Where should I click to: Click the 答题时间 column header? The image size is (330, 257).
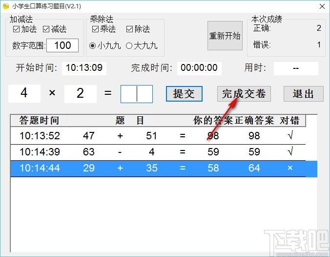[x=40, y=121]
